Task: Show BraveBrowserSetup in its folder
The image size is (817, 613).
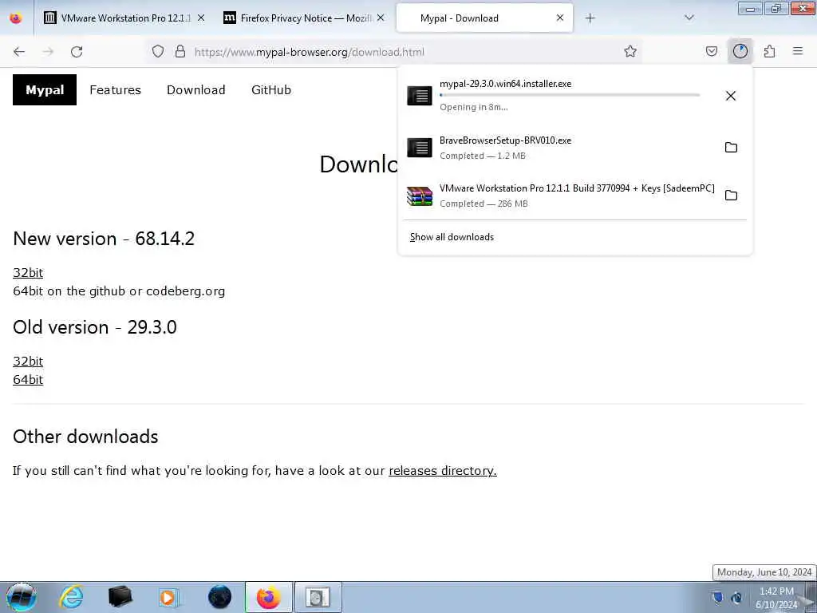Action: coord(731,148)
